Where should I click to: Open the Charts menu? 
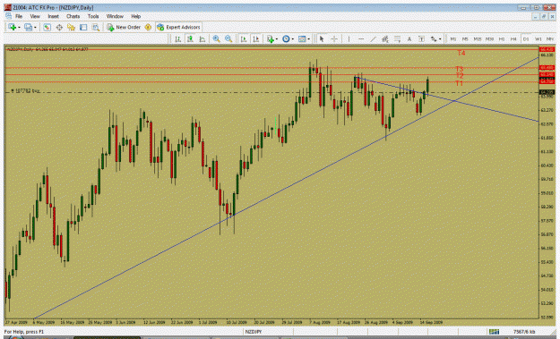pos(73,16)
